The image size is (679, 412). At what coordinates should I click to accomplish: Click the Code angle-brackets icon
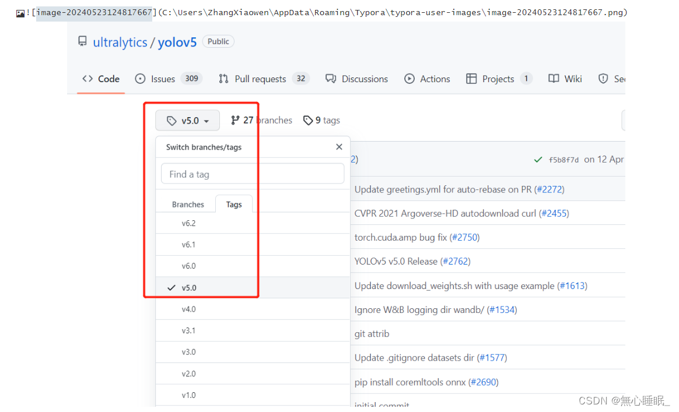87,79
